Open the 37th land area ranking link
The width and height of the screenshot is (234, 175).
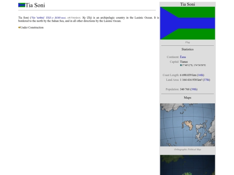[206, 80]
